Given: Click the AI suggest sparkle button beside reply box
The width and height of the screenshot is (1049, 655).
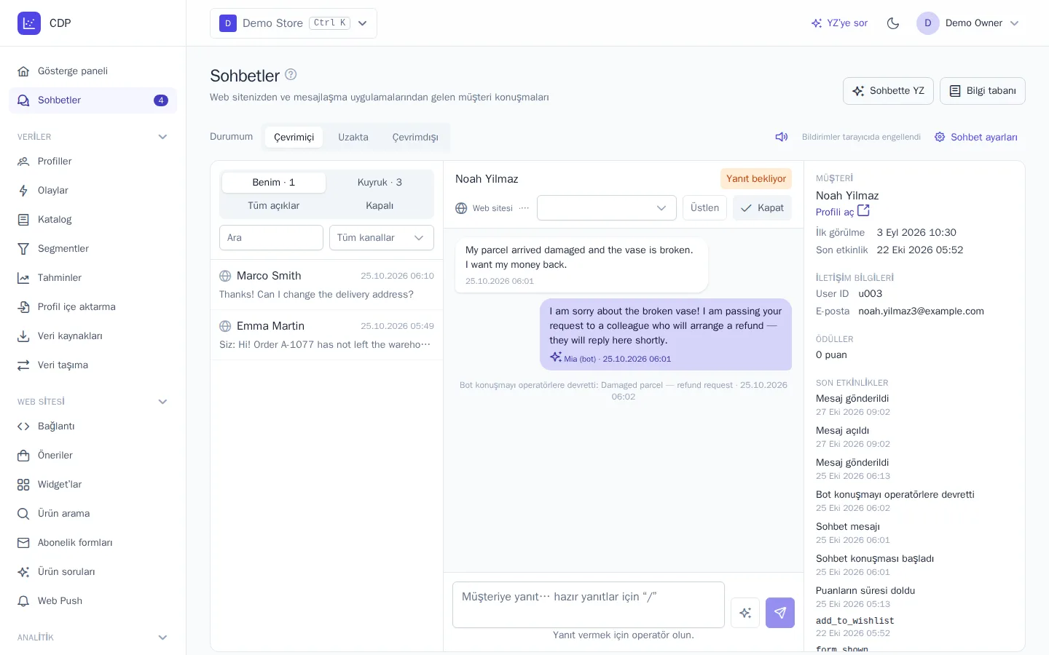Looking at the screenshot, I should pyautogui.click(x=745, y=613).
